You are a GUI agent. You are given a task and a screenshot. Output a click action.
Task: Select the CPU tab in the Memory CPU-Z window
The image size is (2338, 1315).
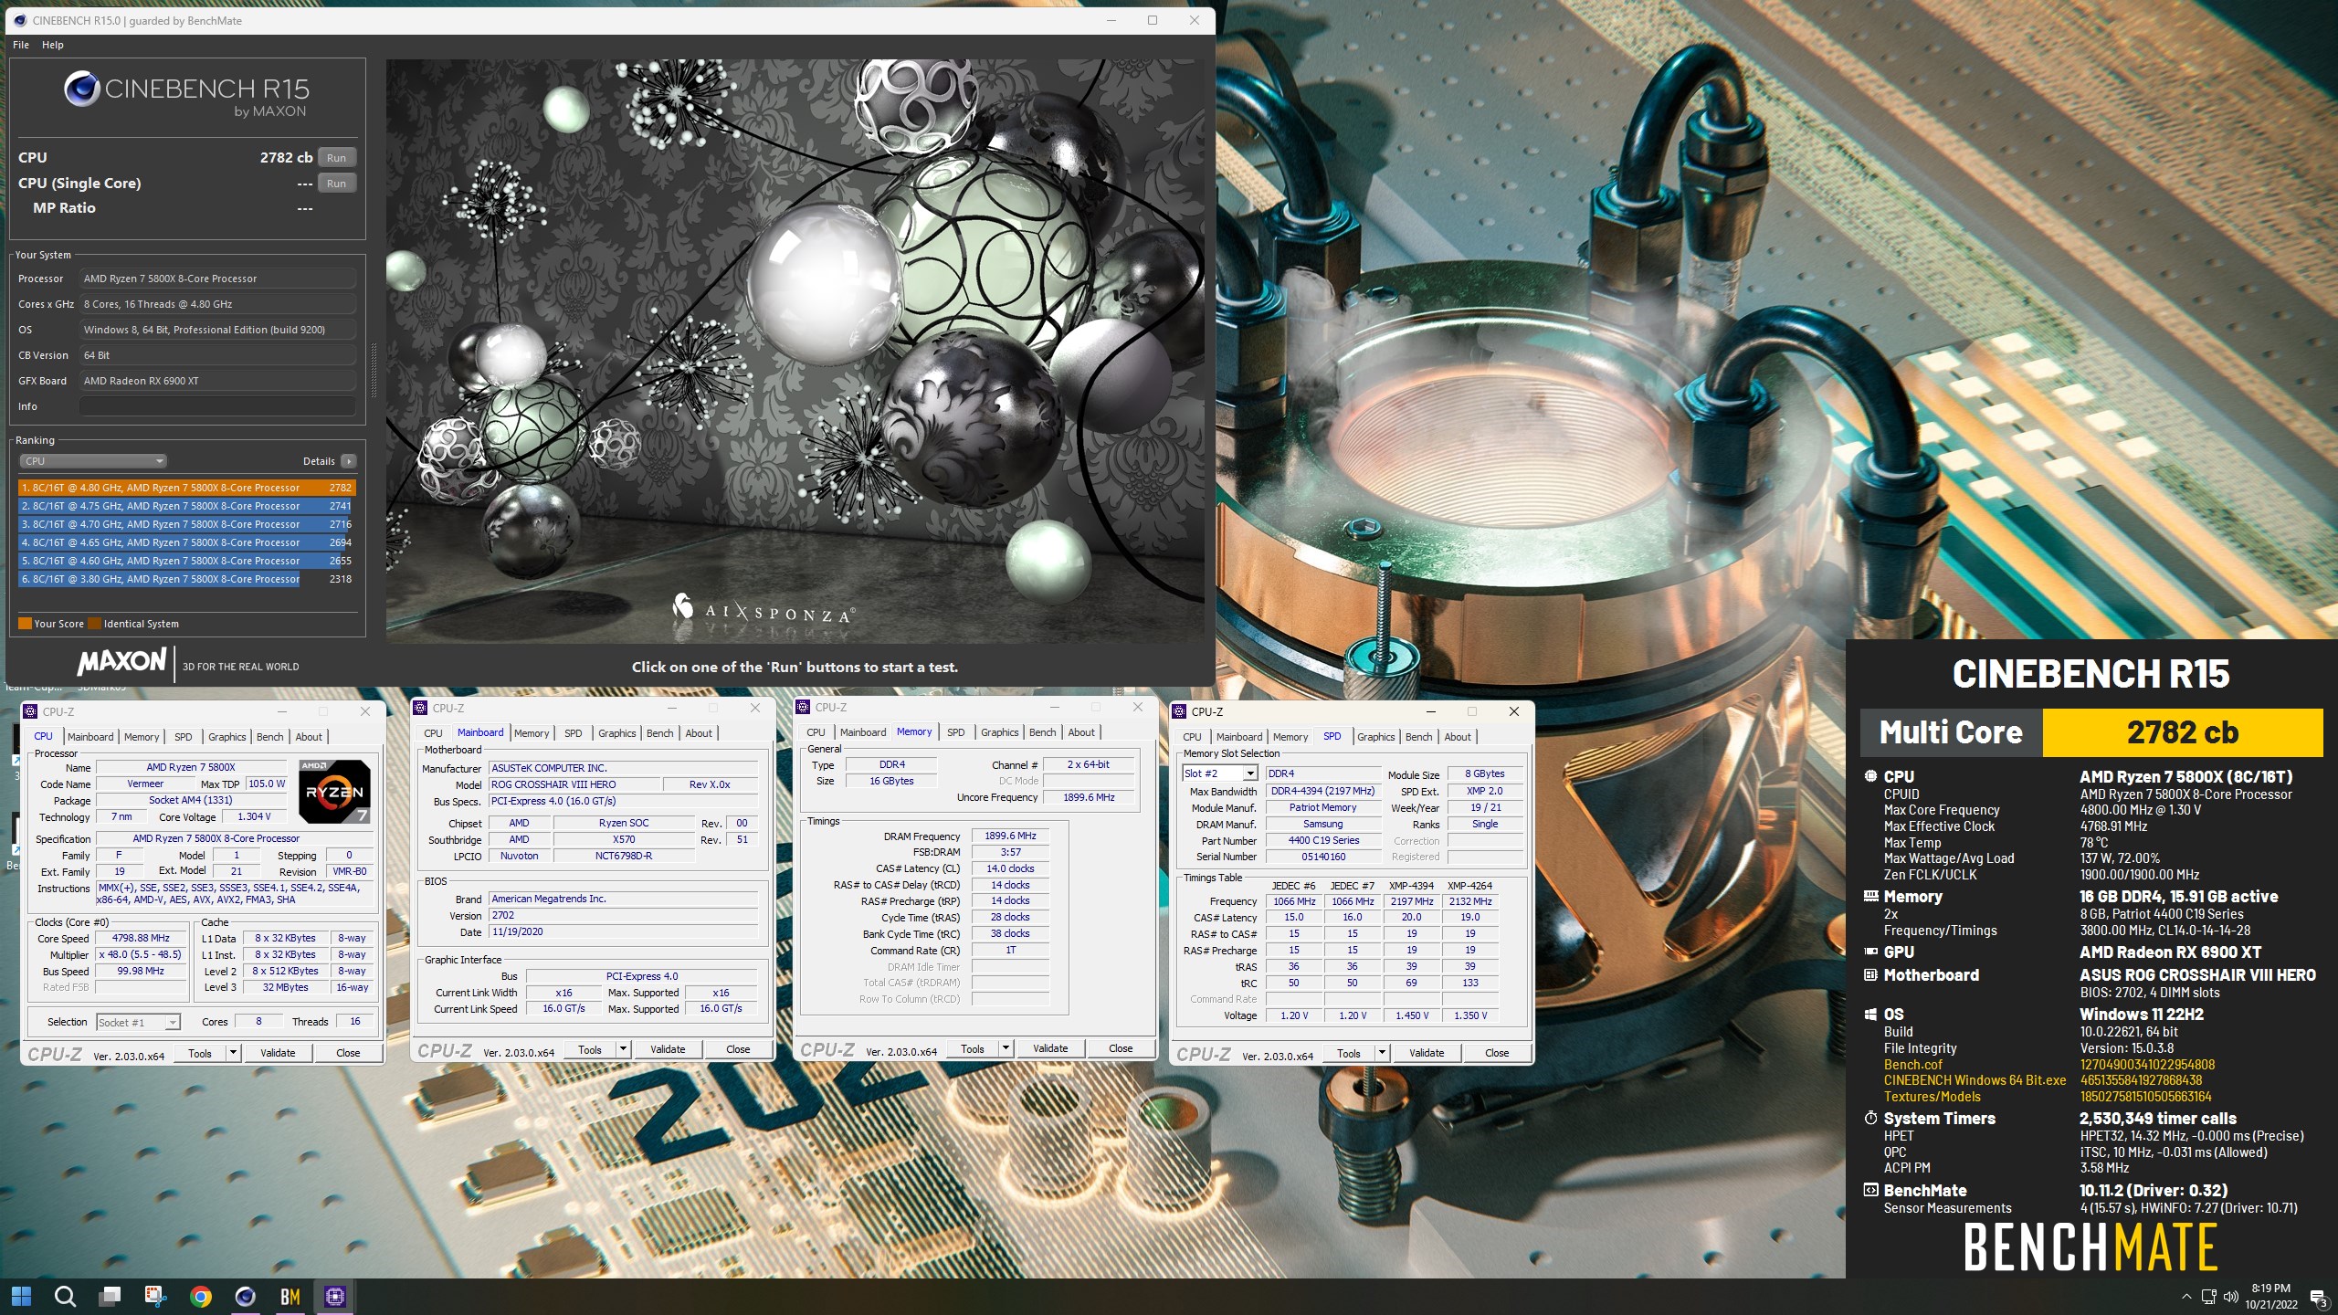(816, 732)
